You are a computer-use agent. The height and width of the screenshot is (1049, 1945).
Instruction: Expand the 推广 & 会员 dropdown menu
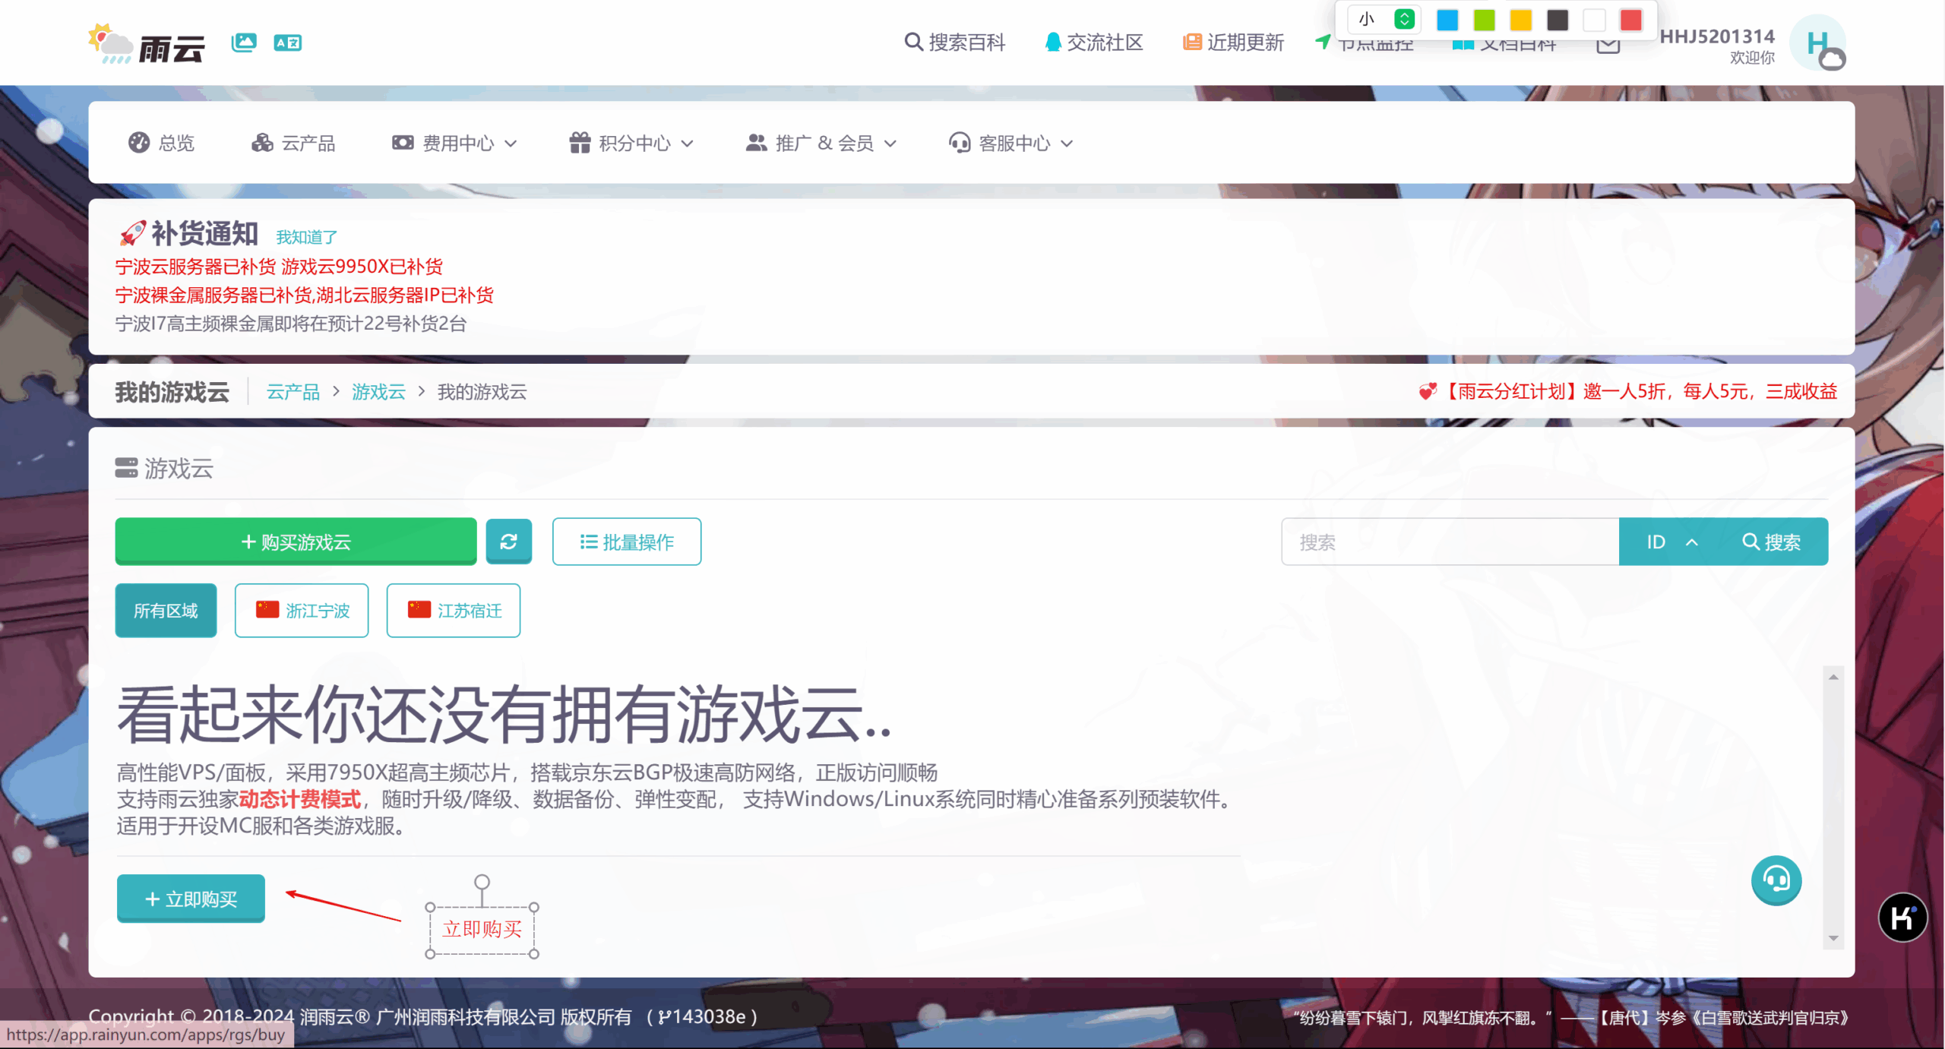tap(821, 143)
